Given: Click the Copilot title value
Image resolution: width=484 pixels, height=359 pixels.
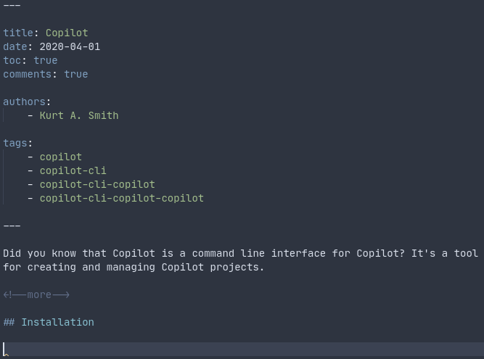Looking at the screenshot, I should 67,33.
